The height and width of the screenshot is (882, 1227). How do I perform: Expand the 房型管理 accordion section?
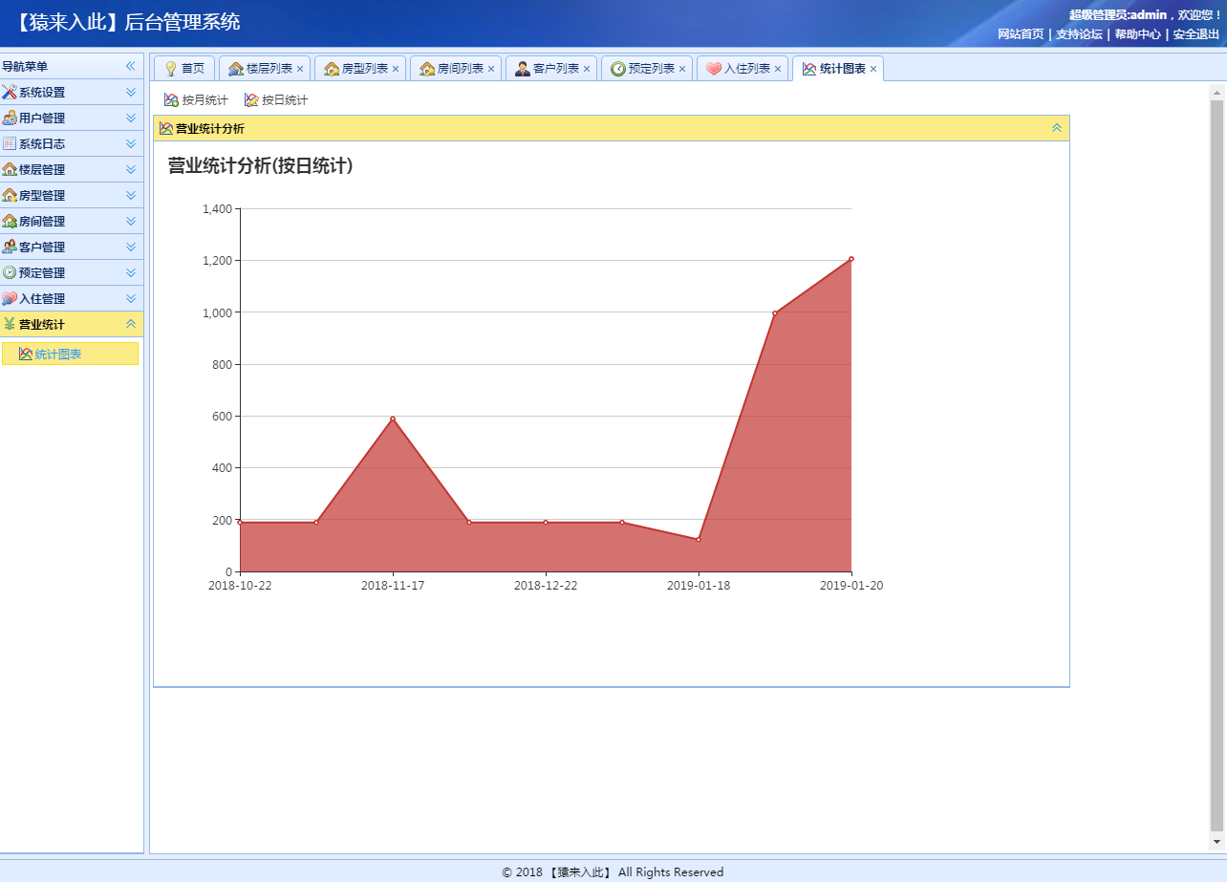coord(131,196)
